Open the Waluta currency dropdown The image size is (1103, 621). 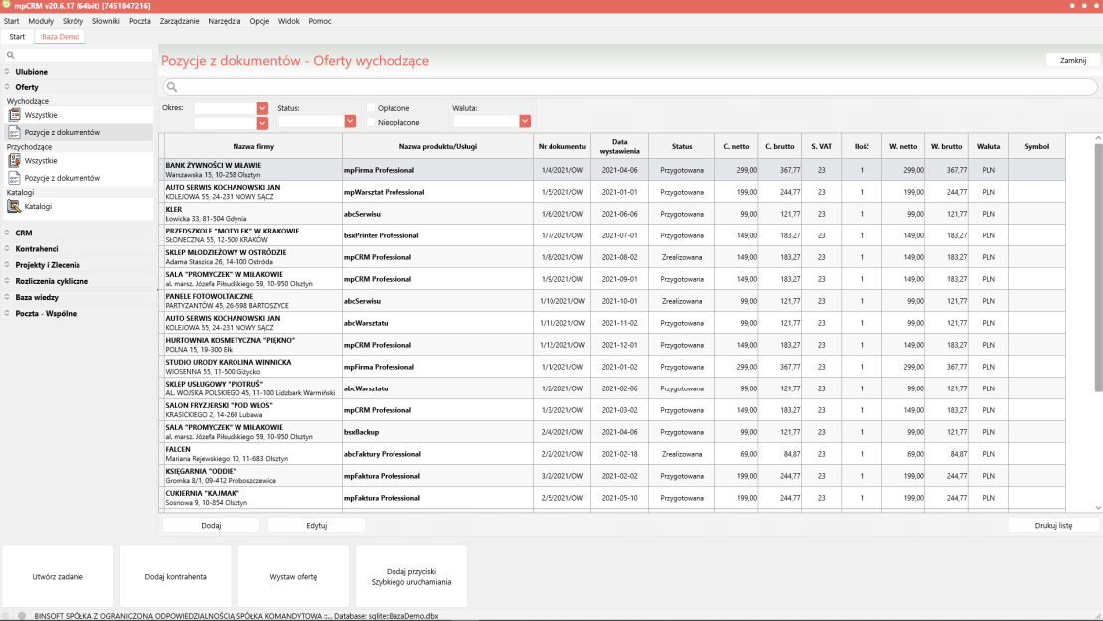525,121
